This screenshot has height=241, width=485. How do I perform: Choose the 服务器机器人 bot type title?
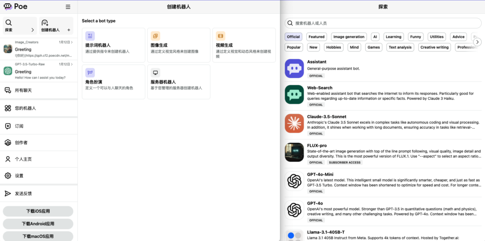coord(163,82)
